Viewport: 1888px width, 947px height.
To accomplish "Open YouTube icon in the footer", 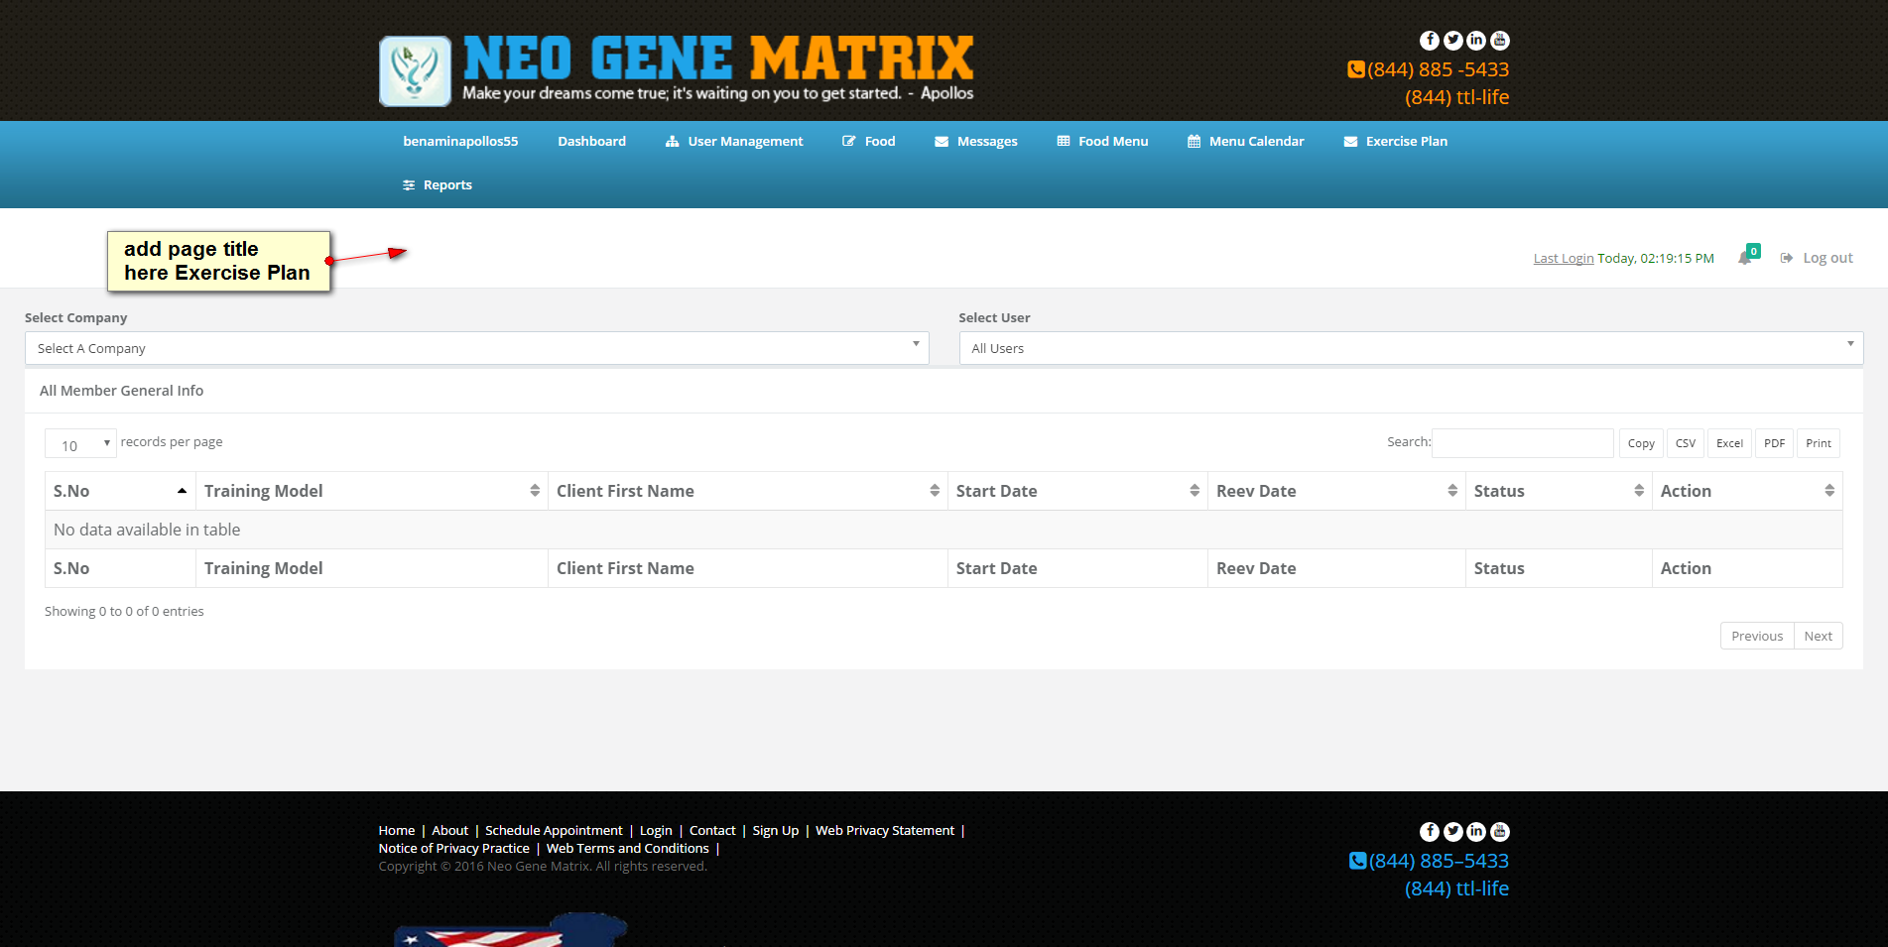I will click(x=1500, y=832).
